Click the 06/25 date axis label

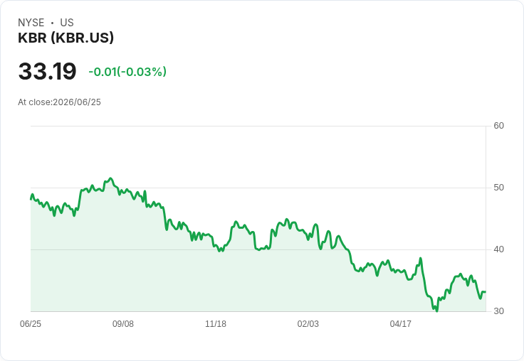(x=31, y=323)
